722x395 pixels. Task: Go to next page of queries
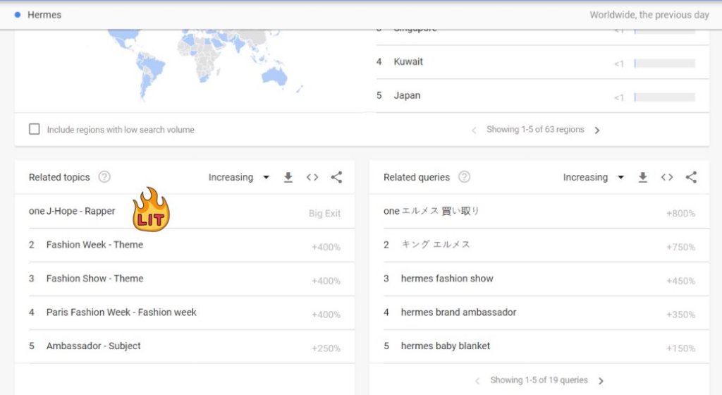(x=601, y=381)
